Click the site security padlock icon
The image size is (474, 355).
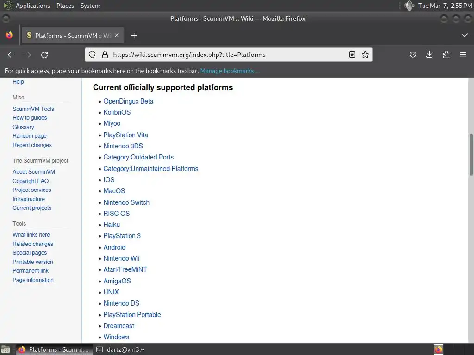point(105,55)
